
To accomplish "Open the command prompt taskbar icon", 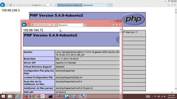I will pos(50,96).
